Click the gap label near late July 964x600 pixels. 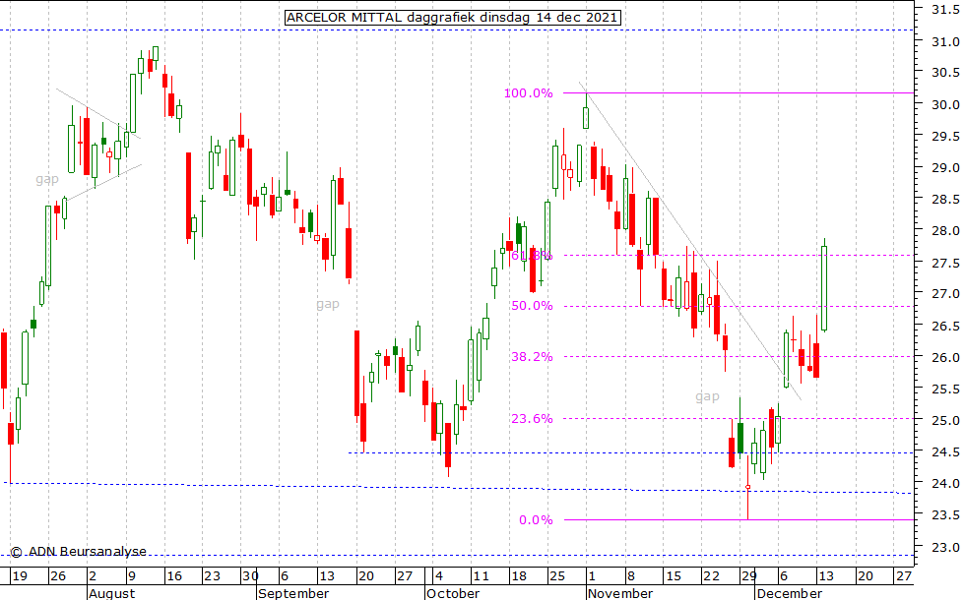pos(47,179)
